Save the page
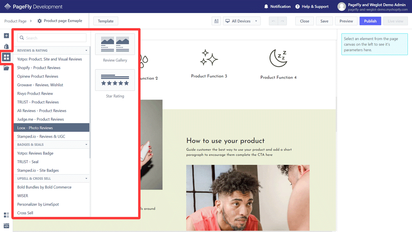The image size is (412, 232). (x=324, y=21)
